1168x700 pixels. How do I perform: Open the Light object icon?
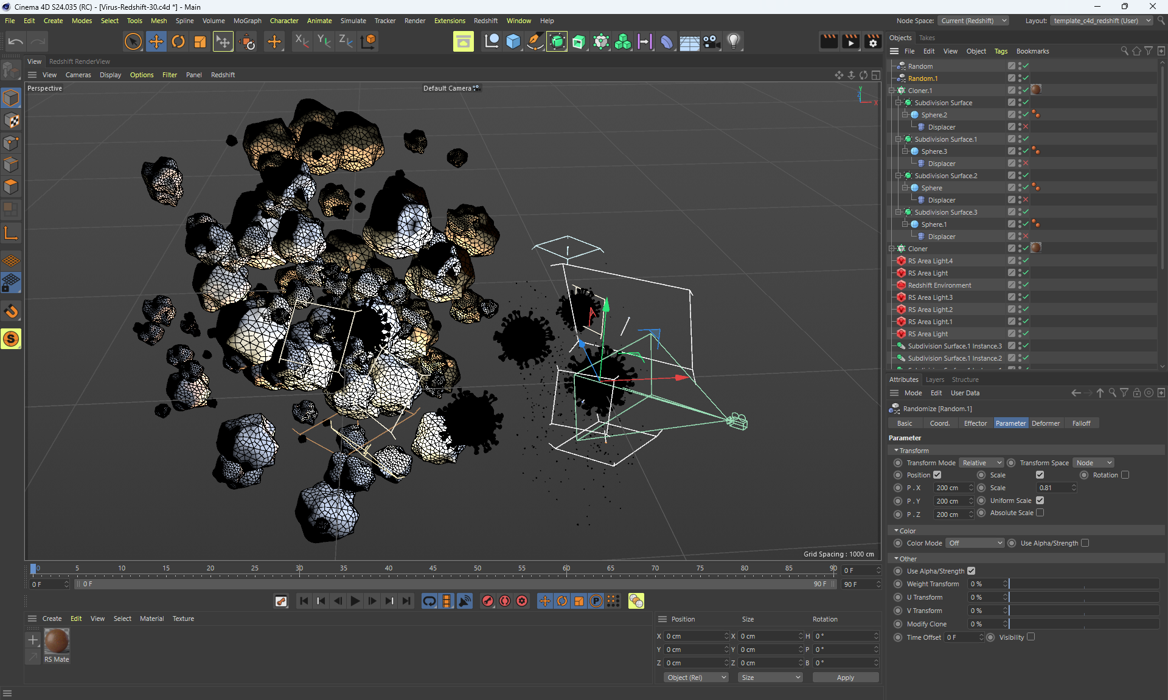(734, 41)
